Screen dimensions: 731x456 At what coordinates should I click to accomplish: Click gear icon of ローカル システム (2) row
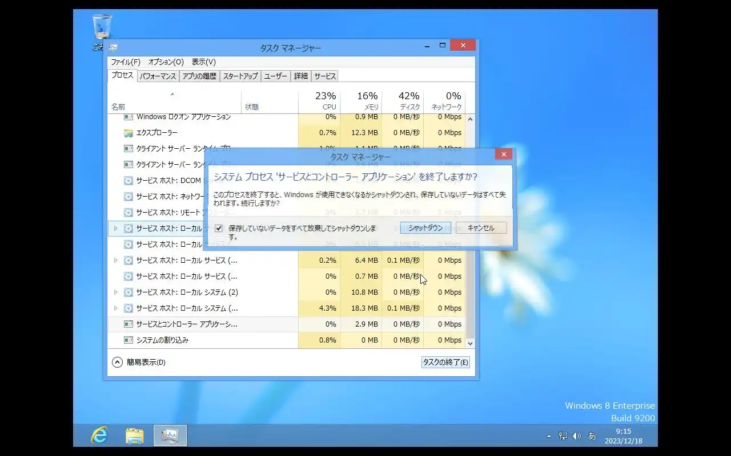[128, 292]
